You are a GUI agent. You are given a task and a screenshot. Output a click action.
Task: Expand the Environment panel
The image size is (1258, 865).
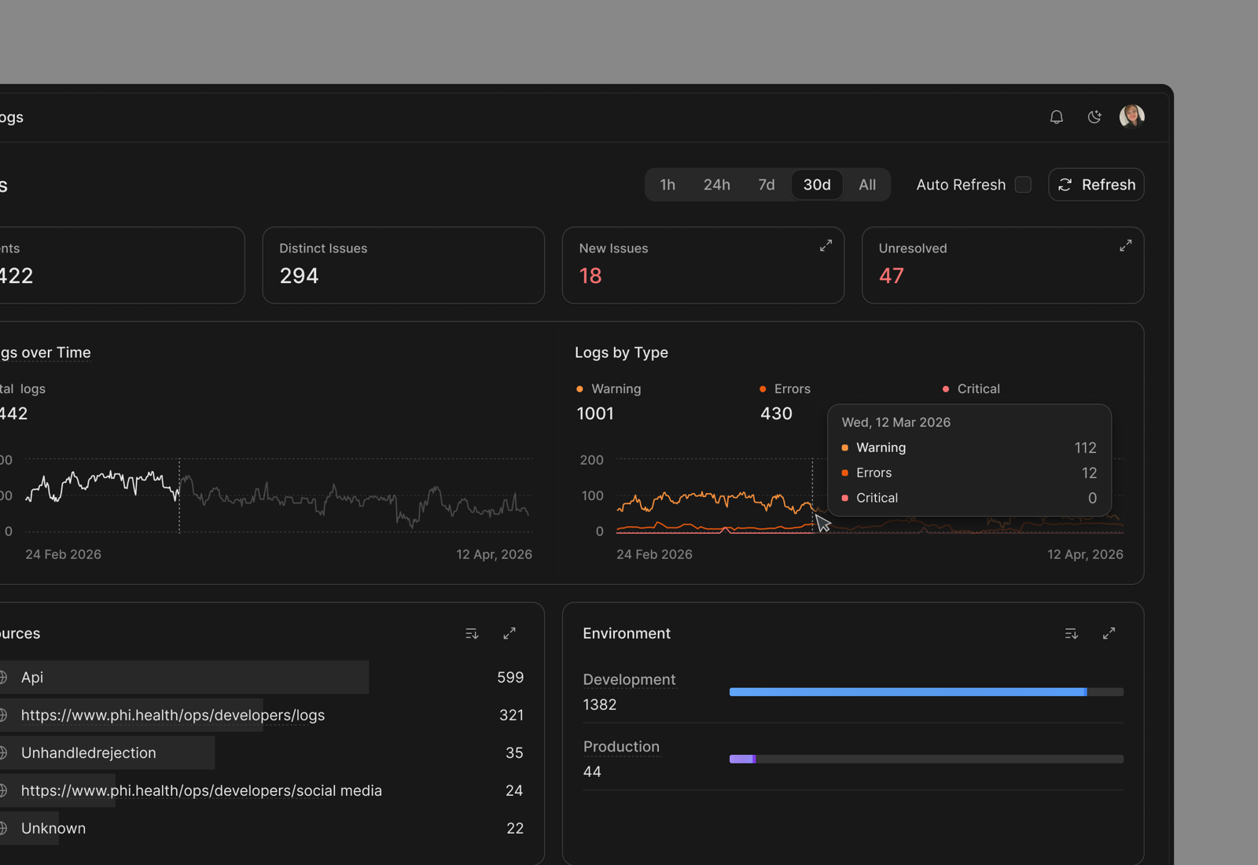(1109, 634)
